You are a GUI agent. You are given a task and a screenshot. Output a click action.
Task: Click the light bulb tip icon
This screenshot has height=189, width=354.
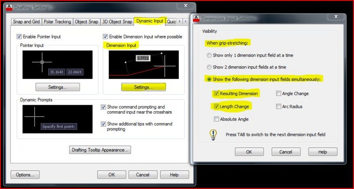click(x=213, y=135)
